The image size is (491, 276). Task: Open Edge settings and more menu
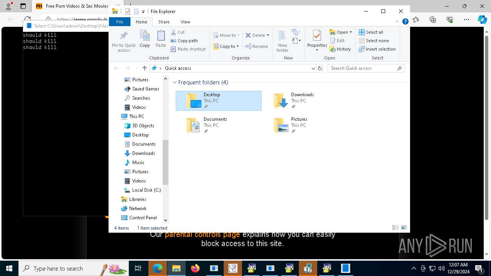pyautogui.click(x=466, y=19)
